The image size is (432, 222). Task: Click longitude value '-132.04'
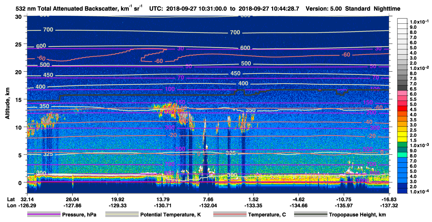pyautogui.click(x=208, y=205)
